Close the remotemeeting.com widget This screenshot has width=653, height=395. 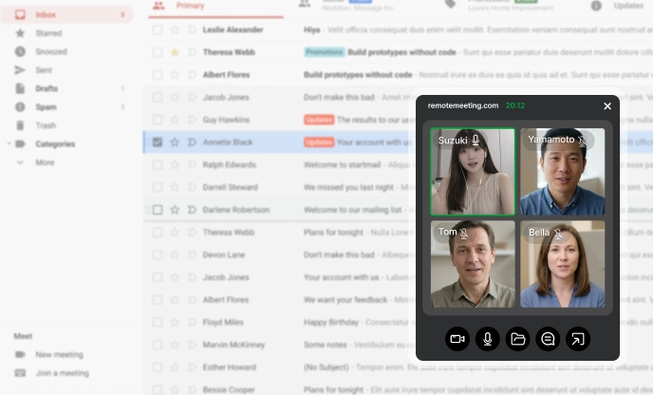(607, 106)
